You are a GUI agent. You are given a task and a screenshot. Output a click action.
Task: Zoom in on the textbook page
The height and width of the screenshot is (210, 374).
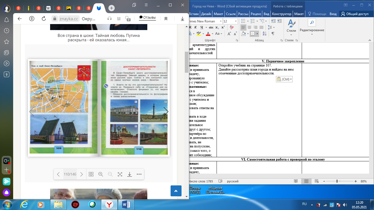[x=100, y=174]
